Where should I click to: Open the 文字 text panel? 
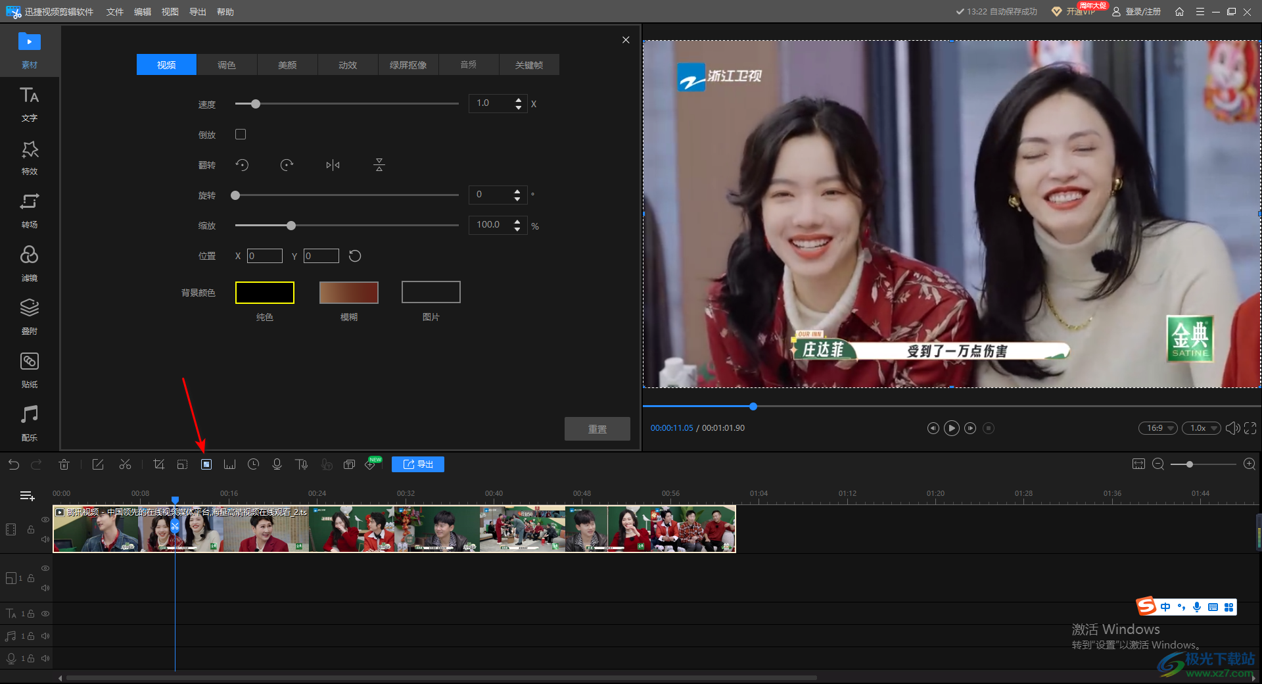tap(30, 104)
